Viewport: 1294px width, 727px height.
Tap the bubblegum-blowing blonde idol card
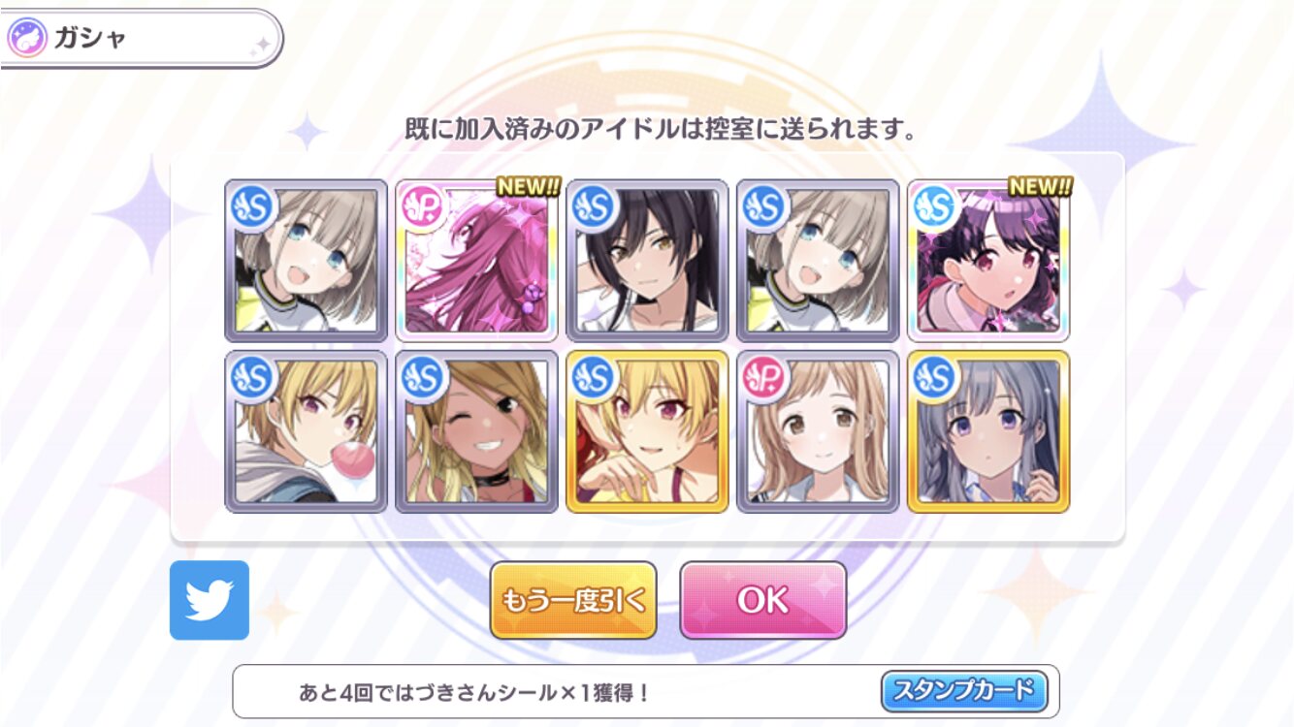(307, 431)
